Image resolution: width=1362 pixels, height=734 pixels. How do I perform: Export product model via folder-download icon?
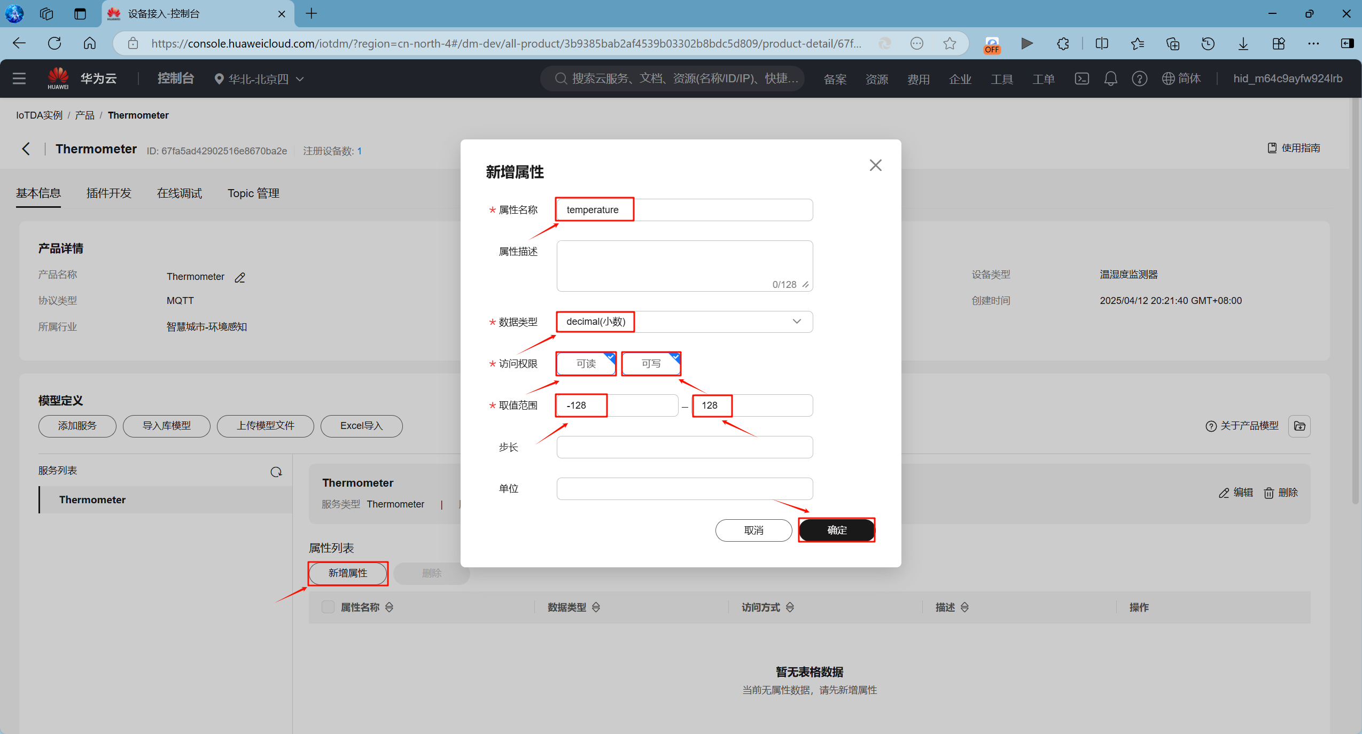pyautogui.click(x=1299, y=426)
